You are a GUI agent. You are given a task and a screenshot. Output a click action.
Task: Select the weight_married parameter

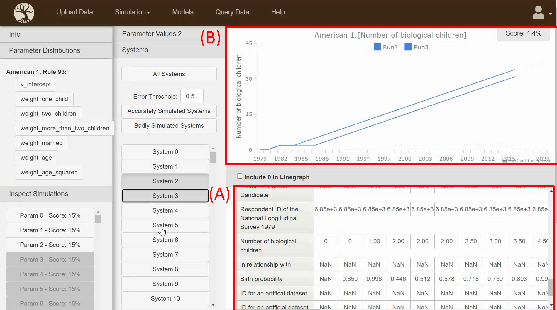point(41,143)
